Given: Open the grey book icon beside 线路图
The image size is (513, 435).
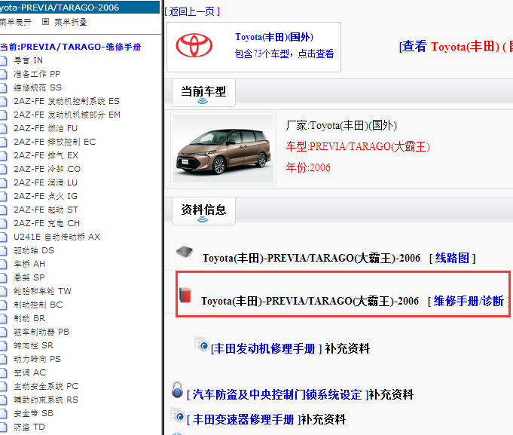Looking at the screenshot, I should [x=185, y=252].
